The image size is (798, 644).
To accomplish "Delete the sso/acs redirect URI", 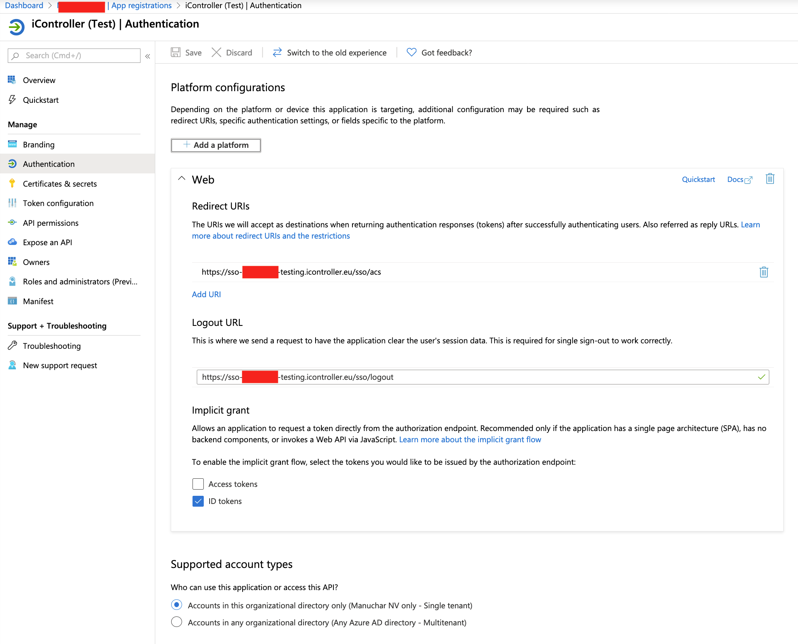I will click(x=764, y=272).
